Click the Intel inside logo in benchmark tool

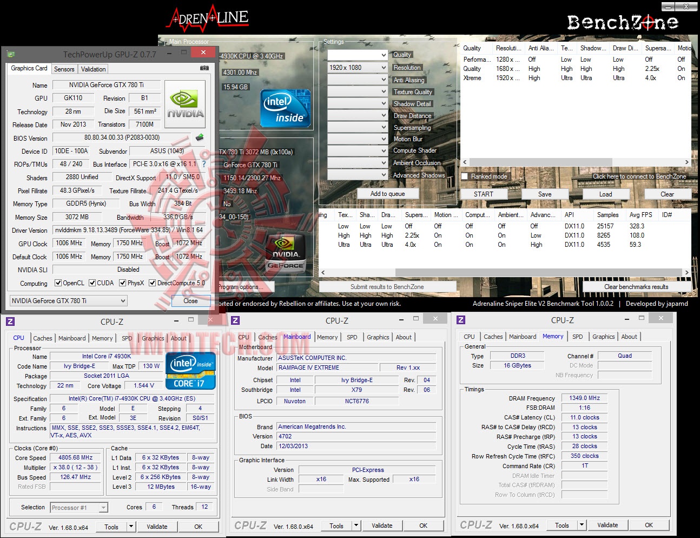pos(286,108)
